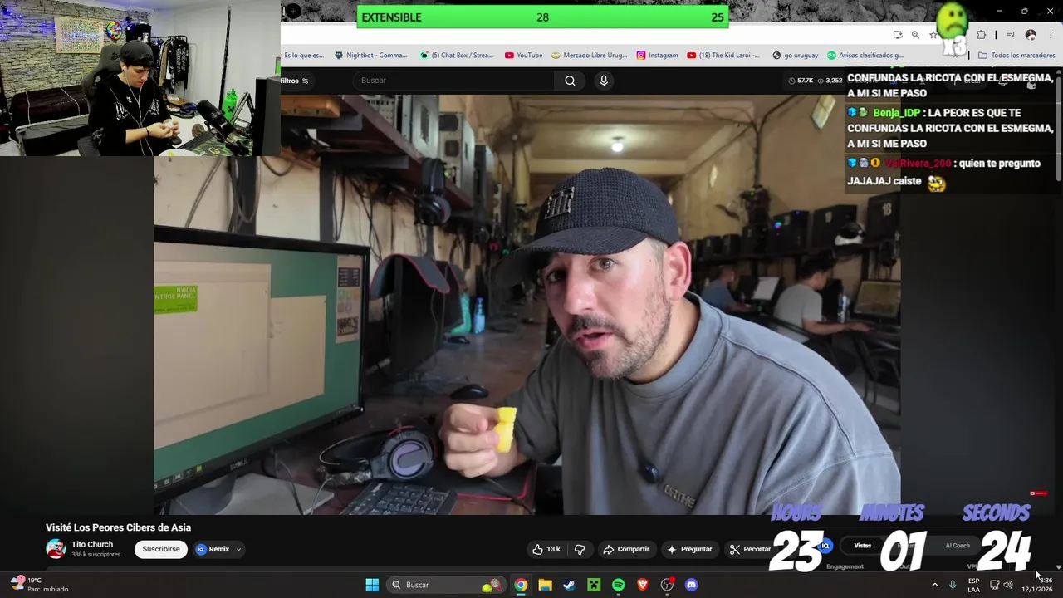Open Tito Church channel name link
The width and height of the screenshot is (1063, 598).
click(x=92, y=545)
